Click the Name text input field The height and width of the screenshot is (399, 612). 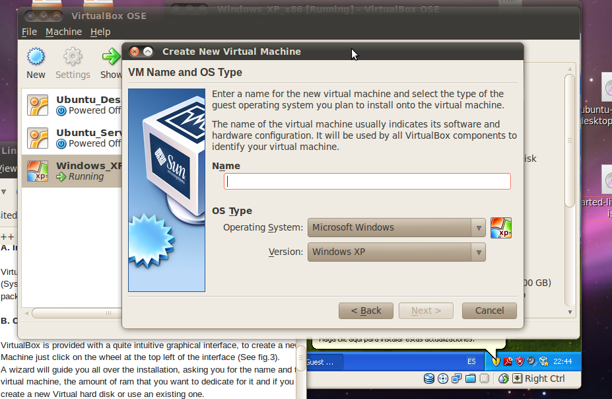click(367, 182)
